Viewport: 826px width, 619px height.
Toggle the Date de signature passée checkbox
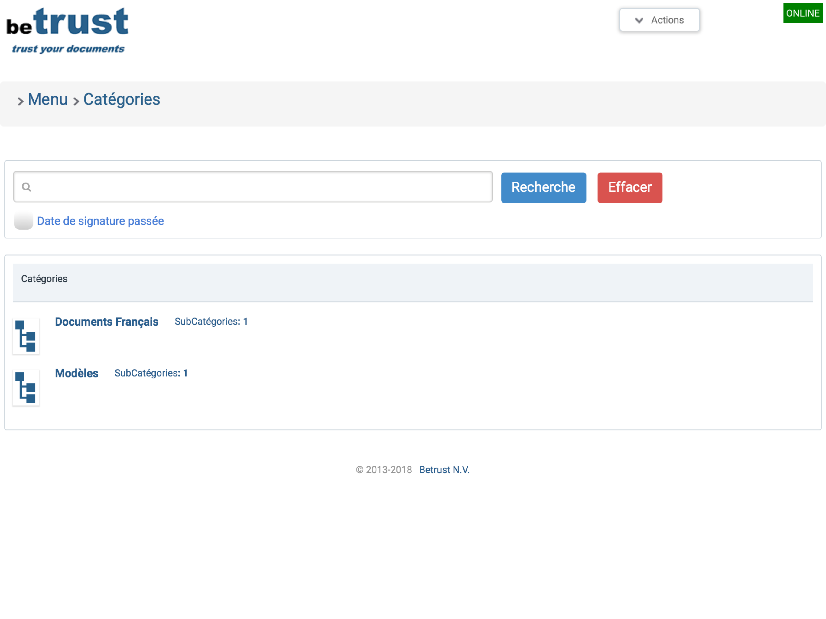point(23,221)
